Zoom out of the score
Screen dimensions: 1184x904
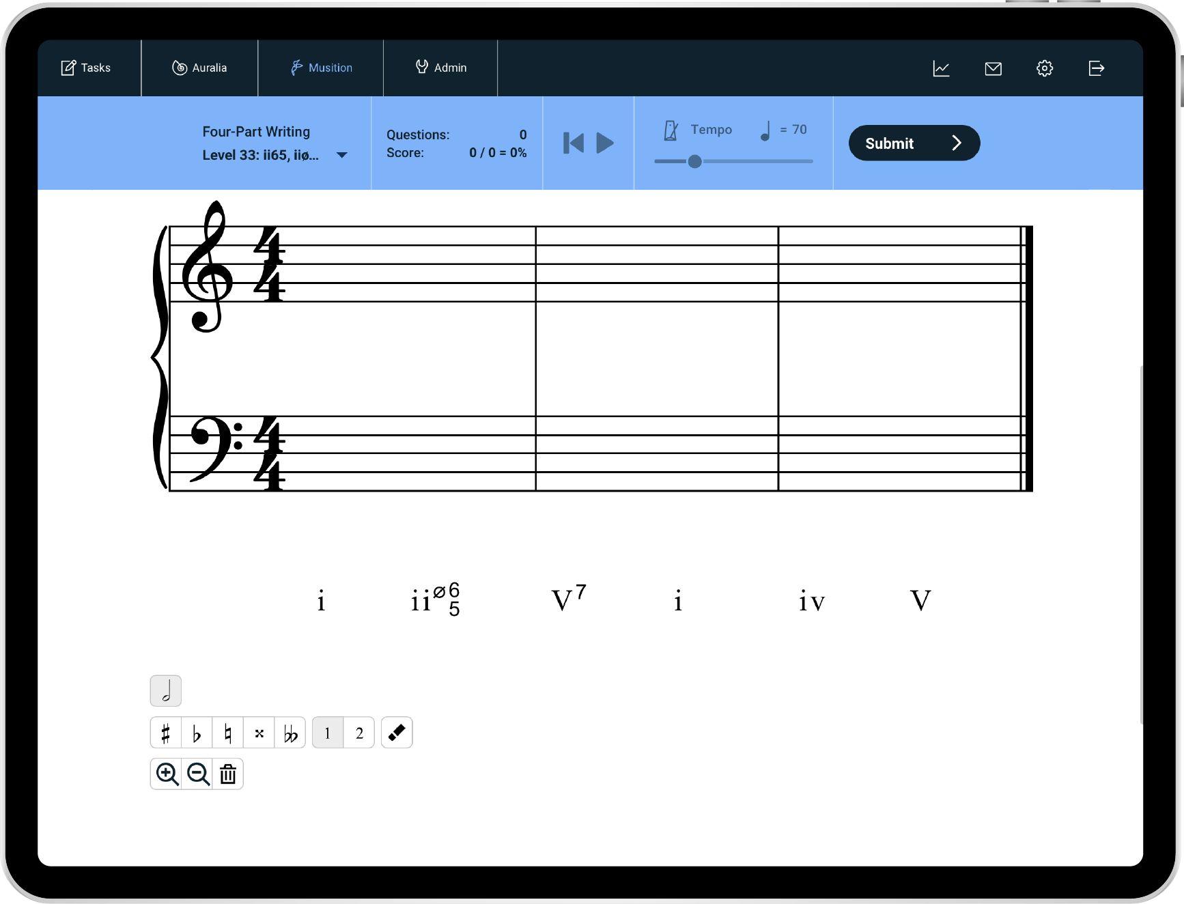pos(198,774)
